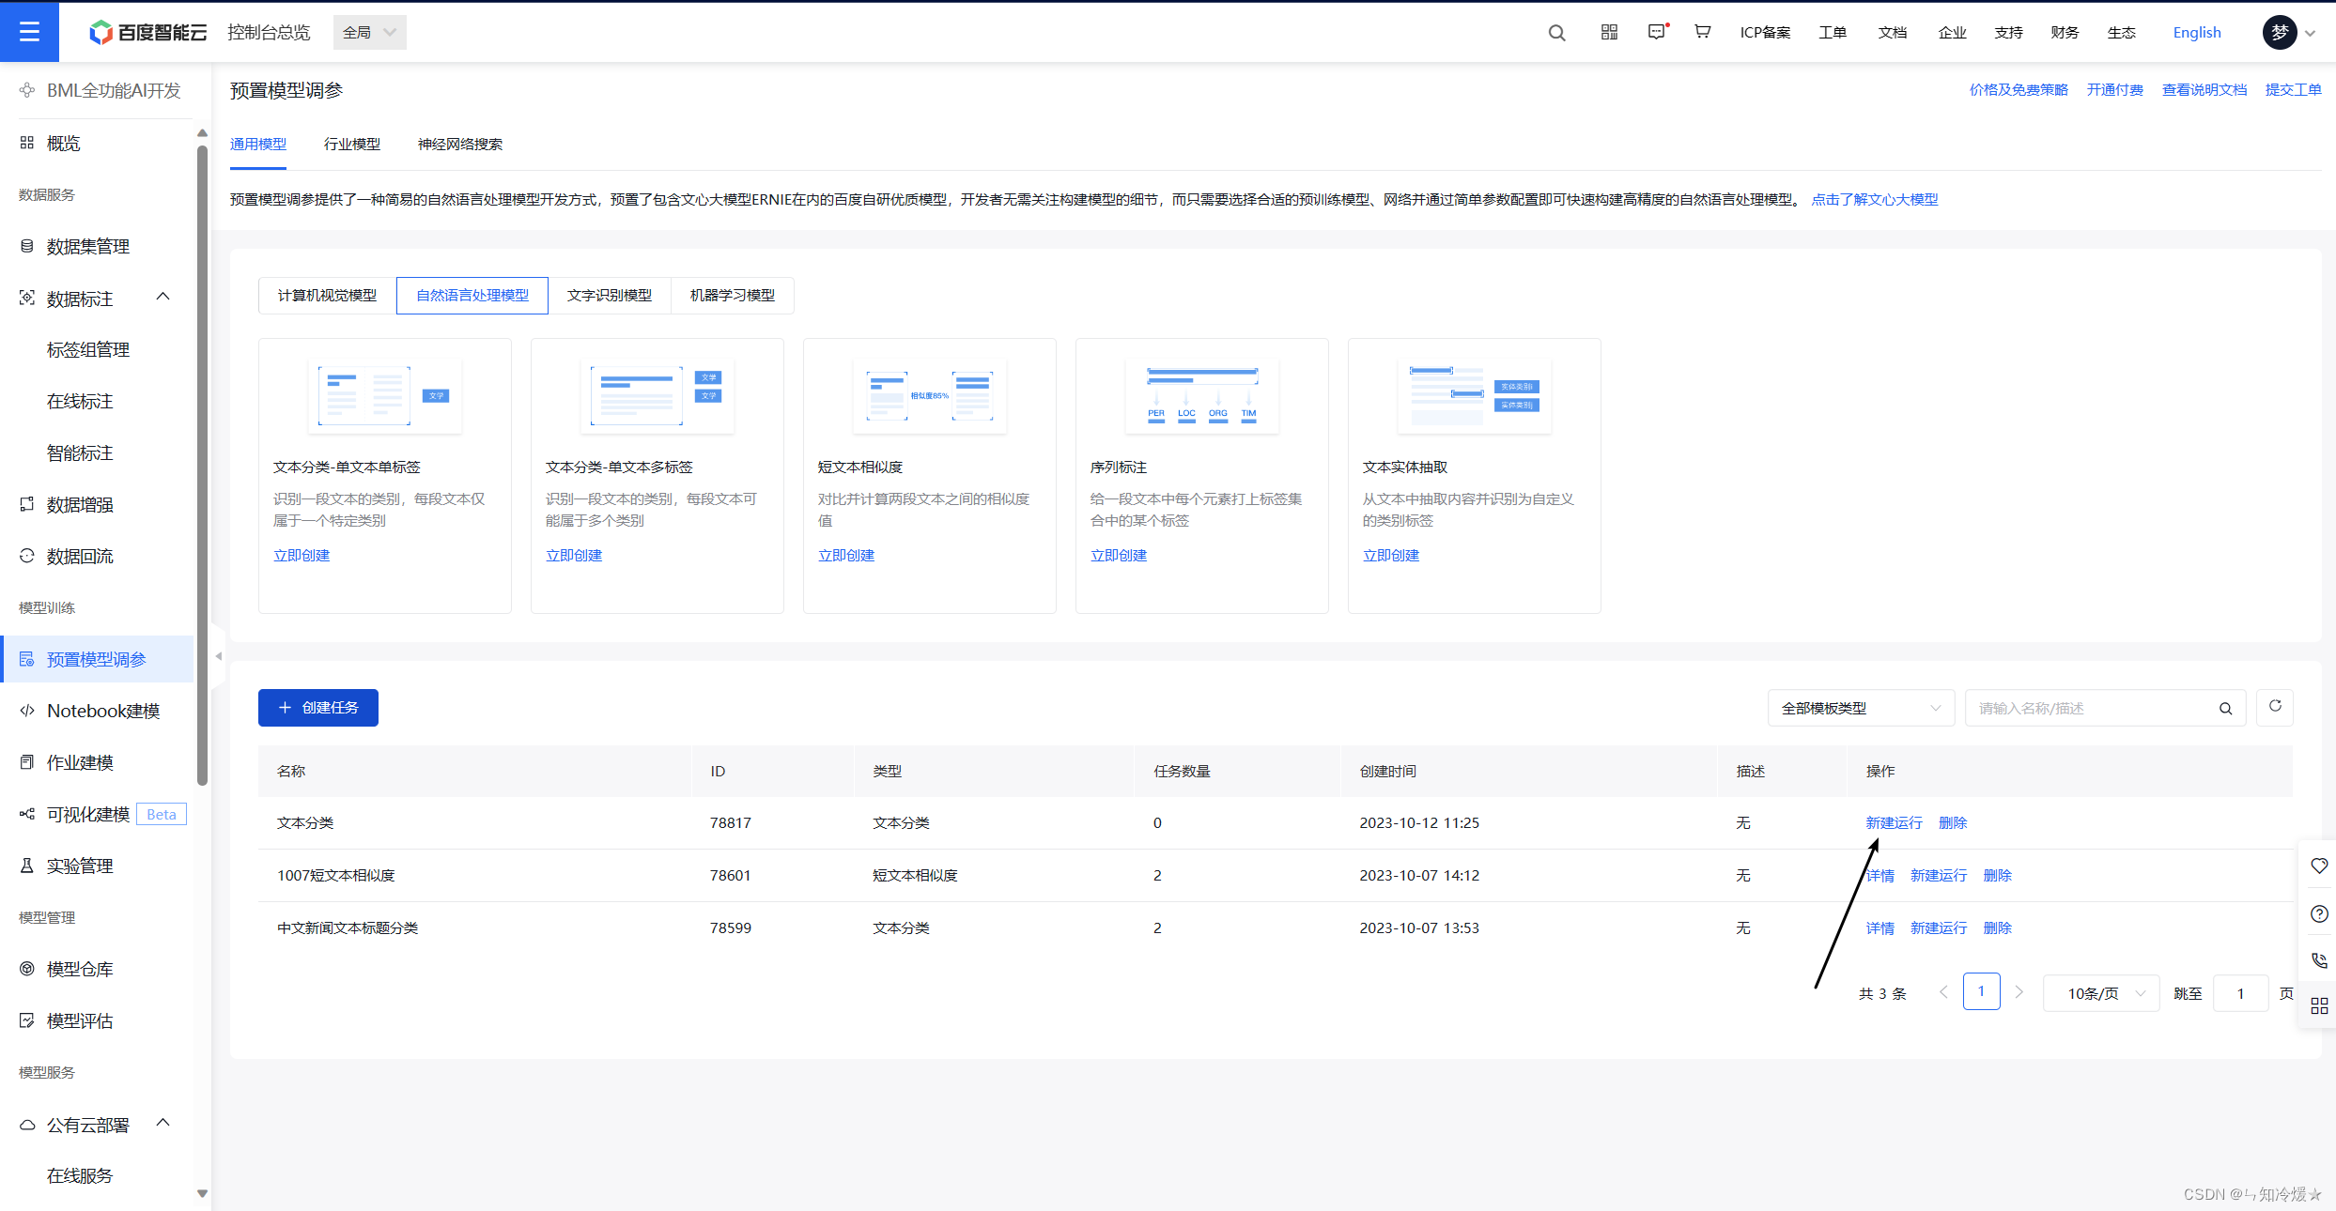This screenshot has width=2336, height=1211.
Task: Click page number 1 in pagination
Action: pyautogui.click(x=1981, y=991)
